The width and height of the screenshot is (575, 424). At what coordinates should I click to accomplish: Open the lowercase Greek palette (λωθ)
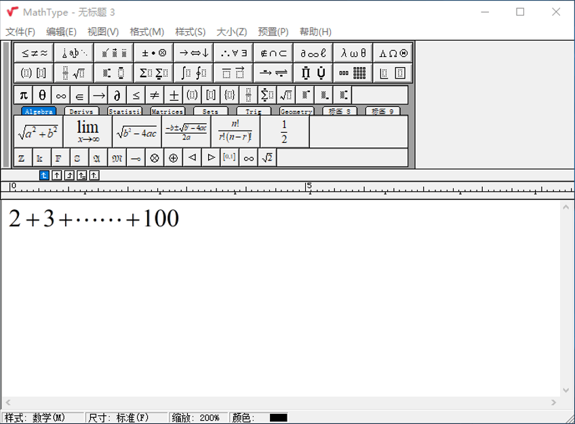point(353,53)
